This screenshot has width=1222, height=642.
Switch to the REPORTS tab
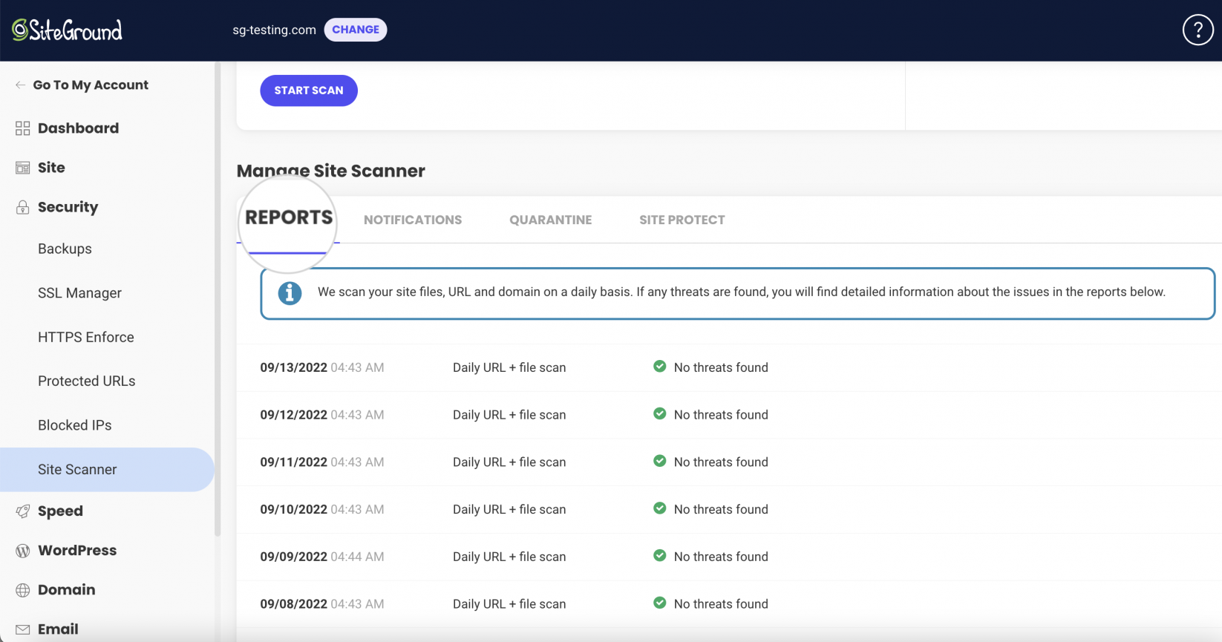(289, 217)
